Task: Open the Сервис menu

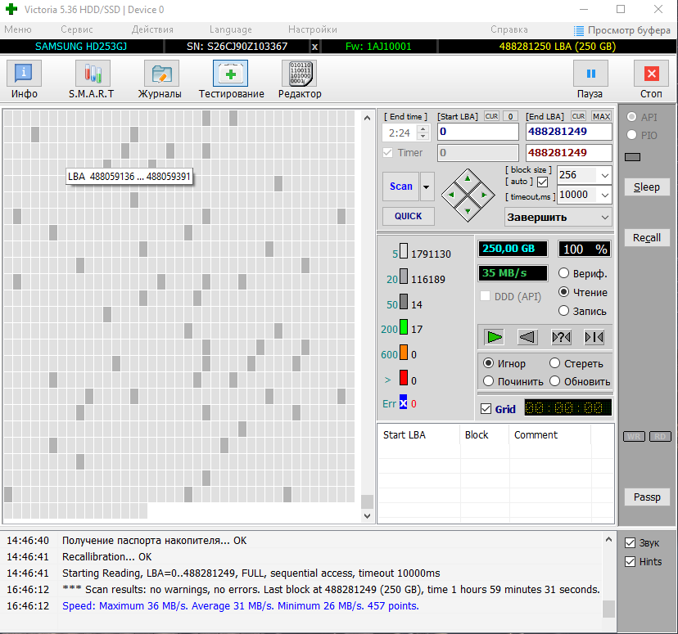Action: [77, 29]
